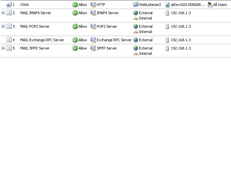Select the OWA rule name
Viewport: 231px width, 169px height.
tap(24, 5)
